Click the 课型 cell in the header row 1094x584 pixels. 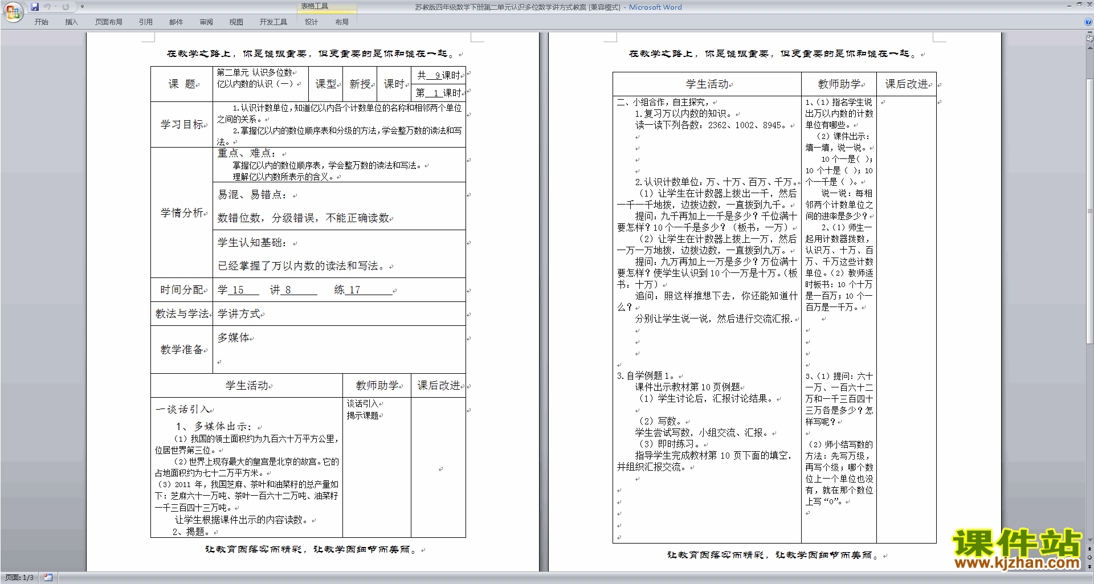coord(326,84)
